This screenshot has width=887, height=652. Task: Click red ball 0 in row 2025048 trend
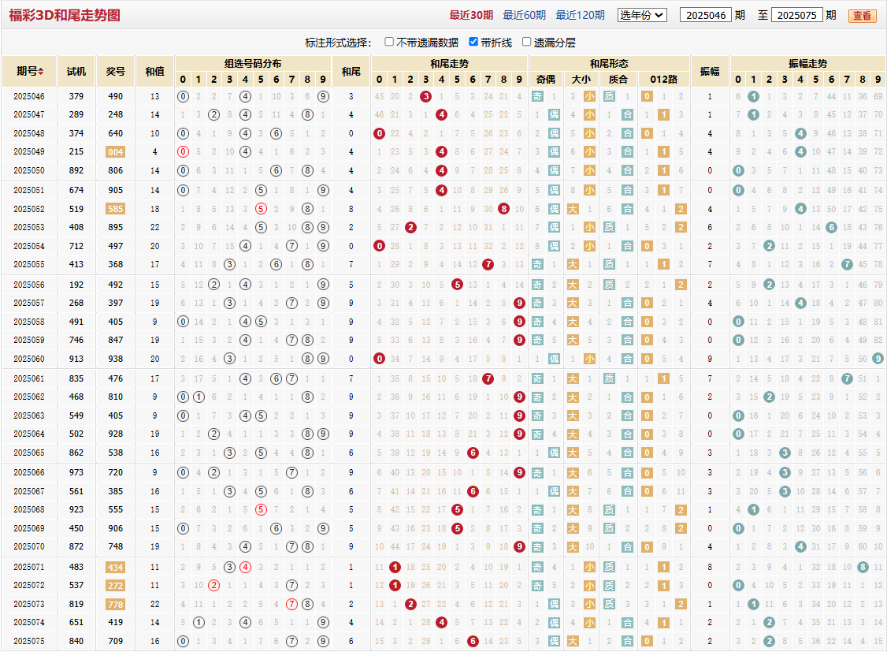coord(379,133)
